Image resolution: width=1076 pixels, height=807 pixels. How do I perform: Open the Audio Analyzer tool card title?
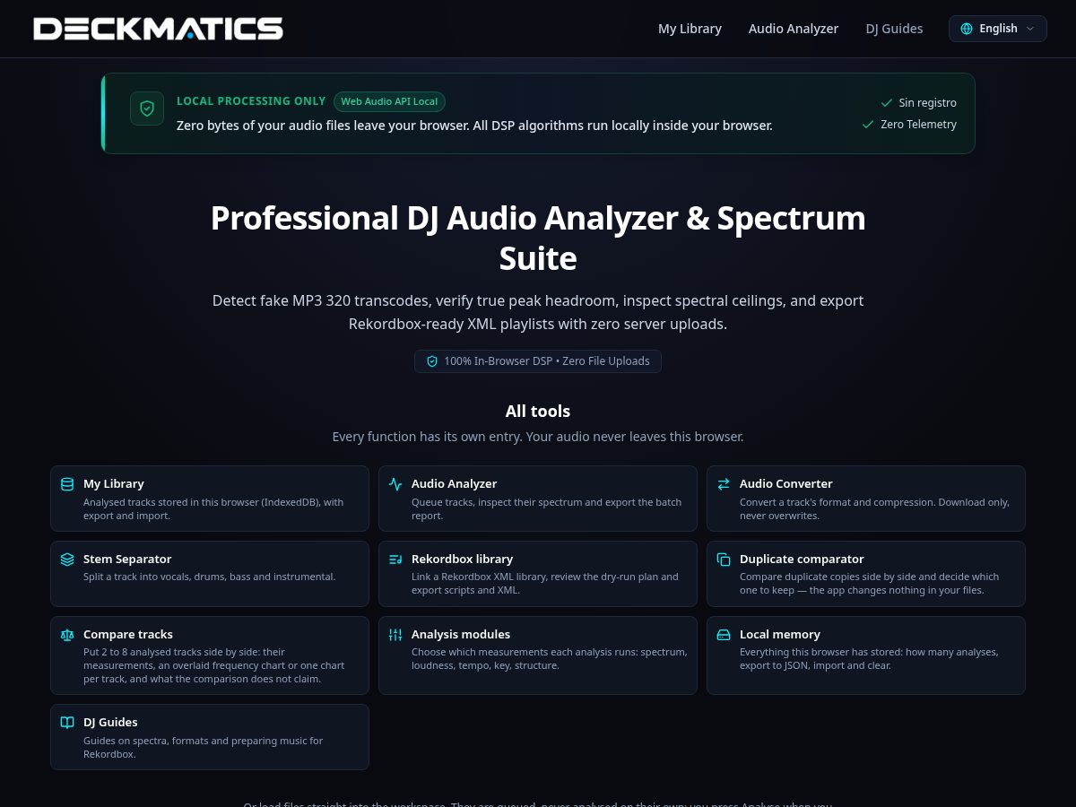click(454, 483)
